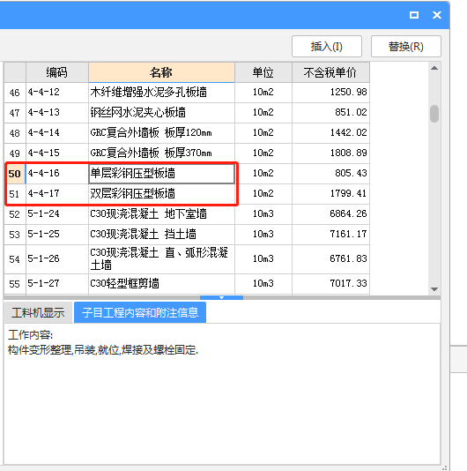Click the scrollbar up arrow in the table
This screenshot has height=471, width=467.
[434, 68]
